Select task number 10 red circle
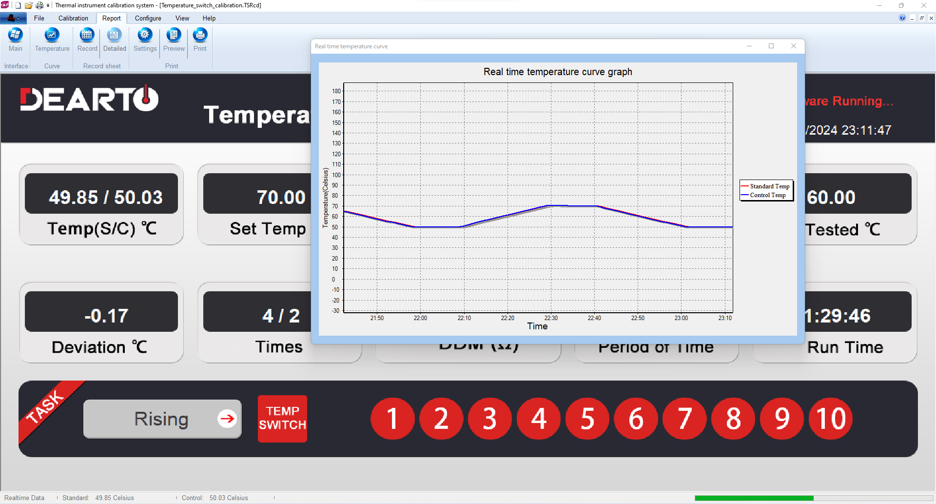The image size is (936, 504). [830, 419]
